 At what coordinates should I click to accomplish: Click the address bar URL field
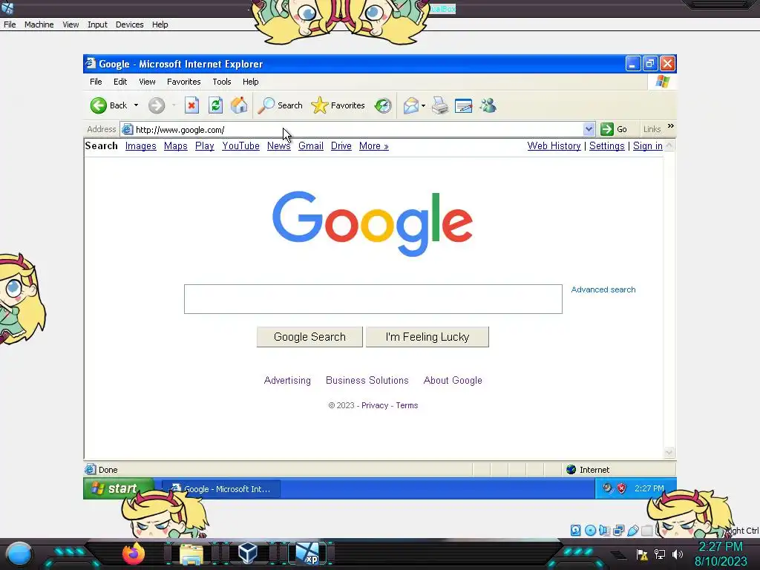click(x=351, y=129)
